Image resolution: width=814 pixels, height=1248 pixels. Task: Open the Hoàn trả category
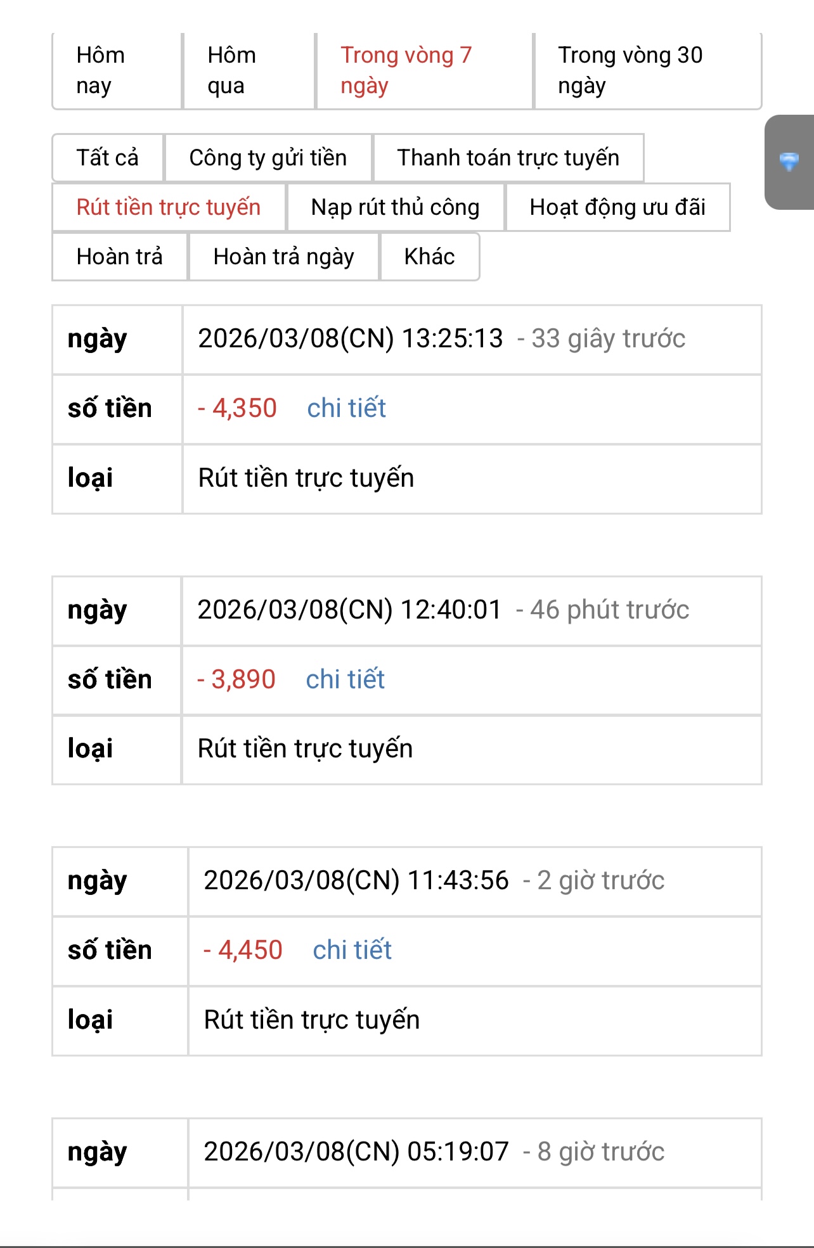[120, 257]
